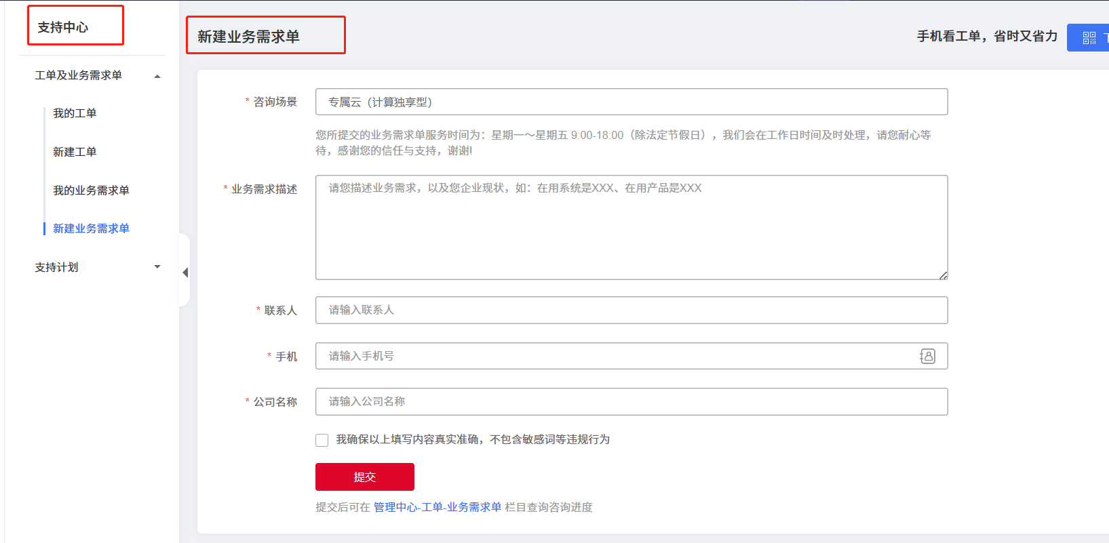Focus the 联系人 input field
This screenshot has height=543, width=1109.
(631, 310)
